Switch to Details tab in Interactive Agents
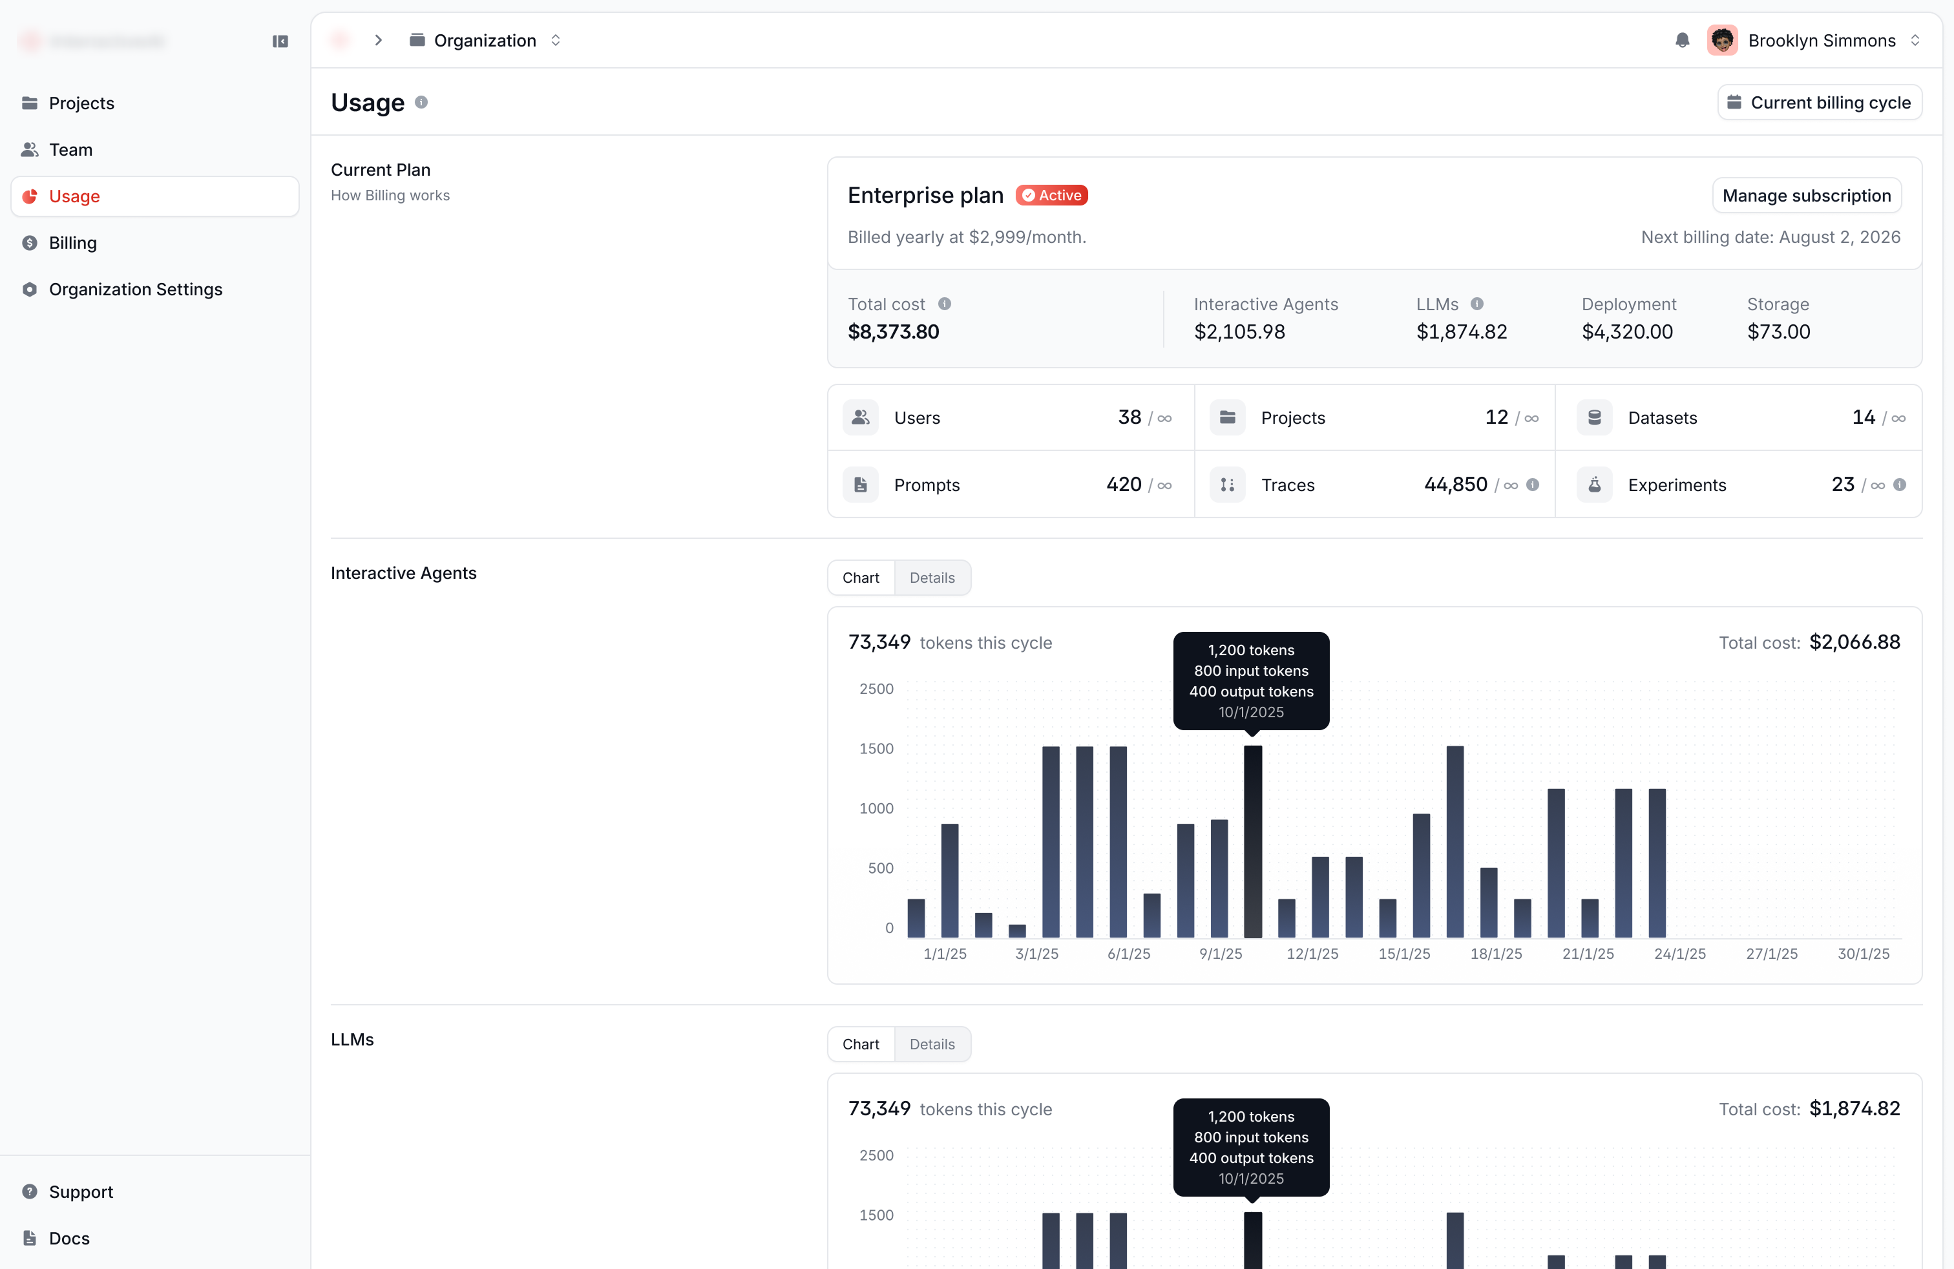1954x1269 pixels. [932, 578]
